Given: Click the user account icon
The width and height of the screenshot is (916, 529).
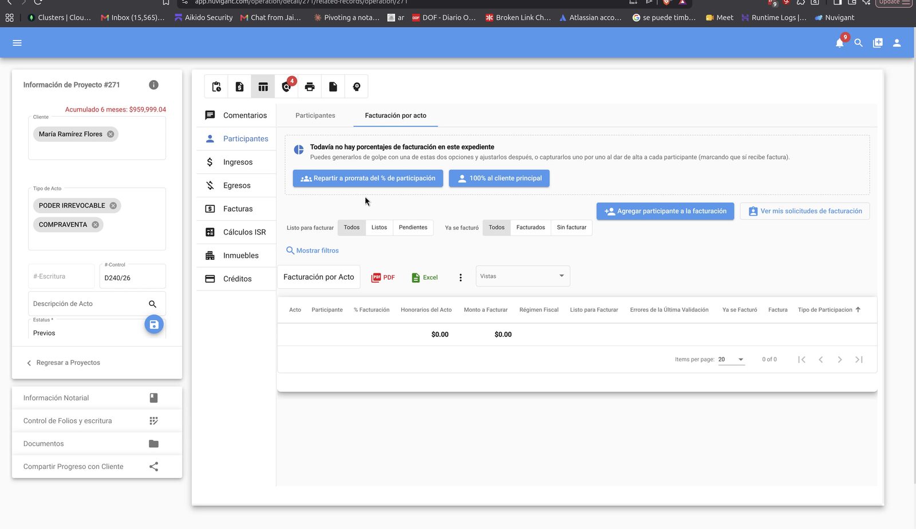Looking at the screenshot, I should pyautogui.click(x=897, y=43).
